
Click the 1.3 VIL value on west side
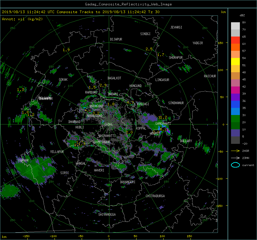pos(21,90)
